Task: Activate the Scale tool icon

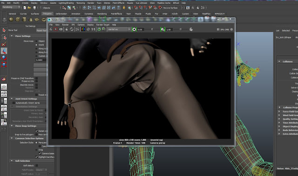Action: click(x=4, y=65)
